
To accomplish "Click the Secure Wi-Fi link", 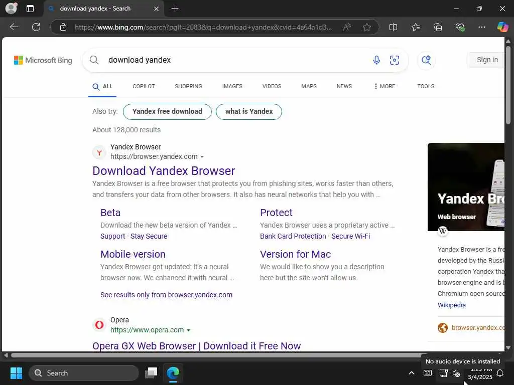I will click(x=350, y=236).
